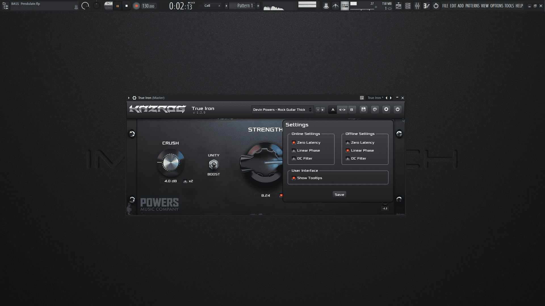Disable Offline Linear Phase checkbox
The width and height of the screenshot is (545, 306).
348,150
